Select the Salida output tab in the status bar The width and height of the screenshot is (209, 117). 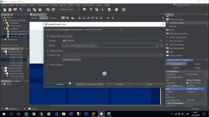(33, 109)
